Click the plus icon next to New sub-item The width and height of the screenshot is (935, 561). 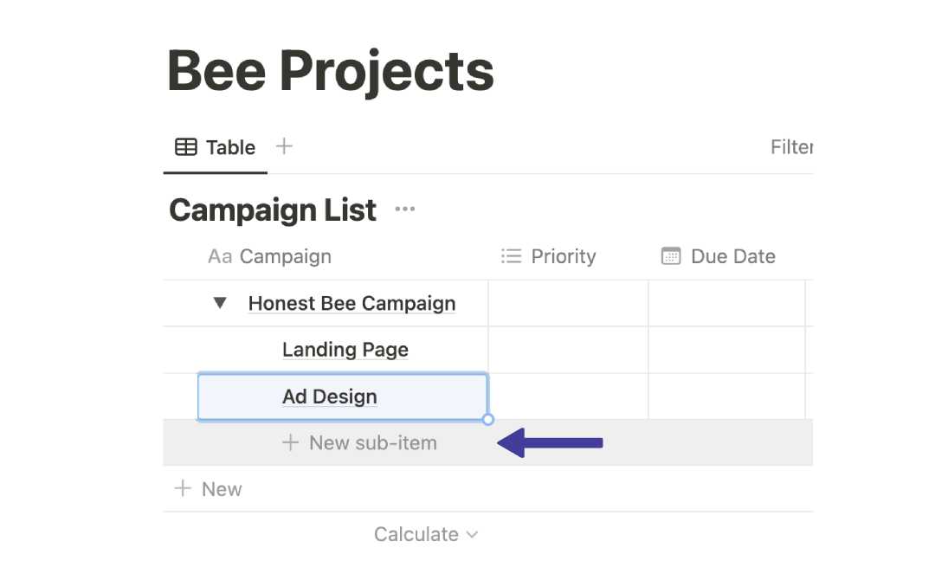tap(290, 442)
